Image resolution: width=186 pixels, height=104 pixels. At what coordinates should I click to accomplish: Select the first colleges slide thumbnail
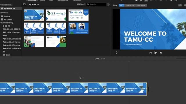(34, 28)
